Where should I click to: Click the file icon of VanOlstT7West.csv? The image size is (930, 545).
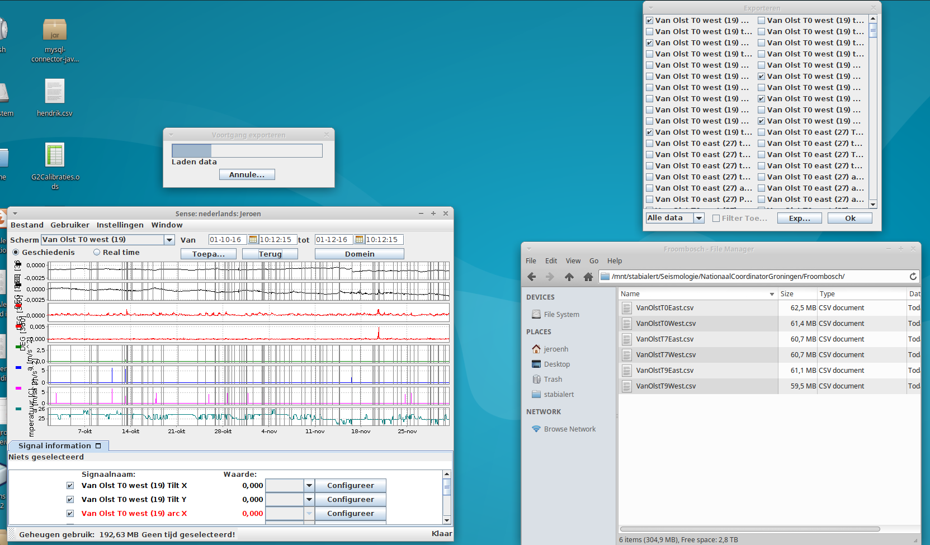click(627, 355)
